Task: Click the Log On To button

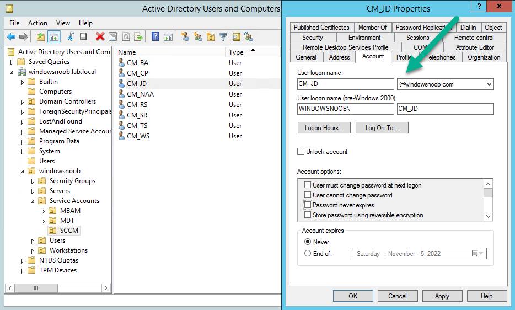Action: click(x=382, y=128)
